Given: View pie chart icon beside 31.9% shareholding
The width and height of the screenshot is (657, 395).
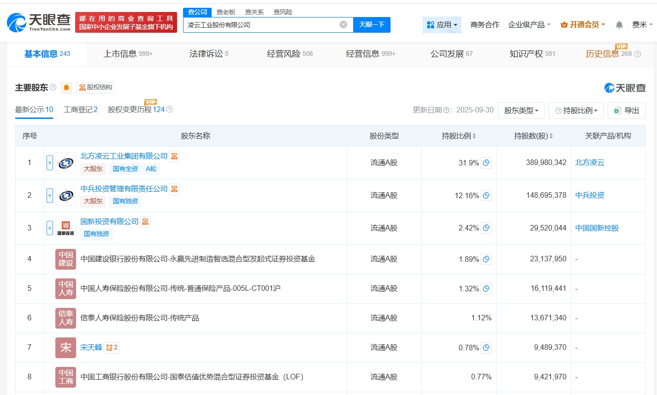Looking at the screenshot, I should [x=486, y=163].
